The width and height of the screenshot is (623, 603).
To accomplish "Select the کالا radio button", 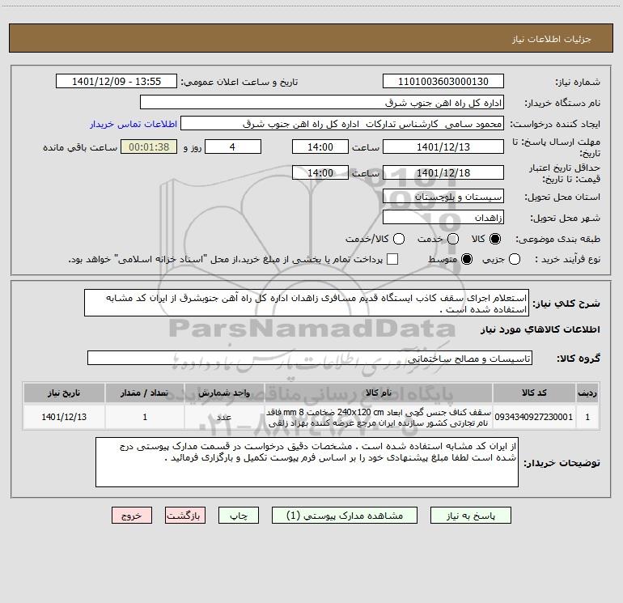I will click(495, 239).
